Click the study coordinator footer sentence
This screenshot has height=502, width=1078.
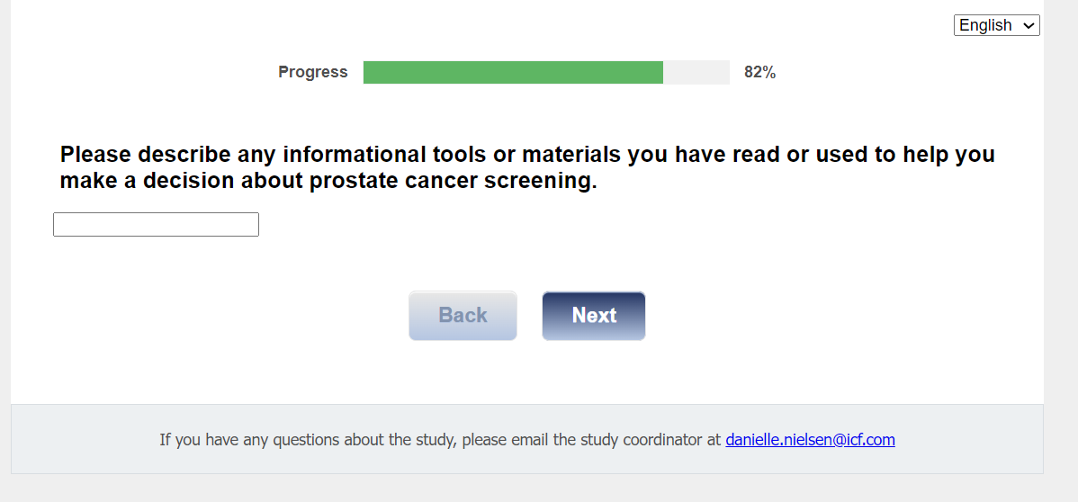441,440
